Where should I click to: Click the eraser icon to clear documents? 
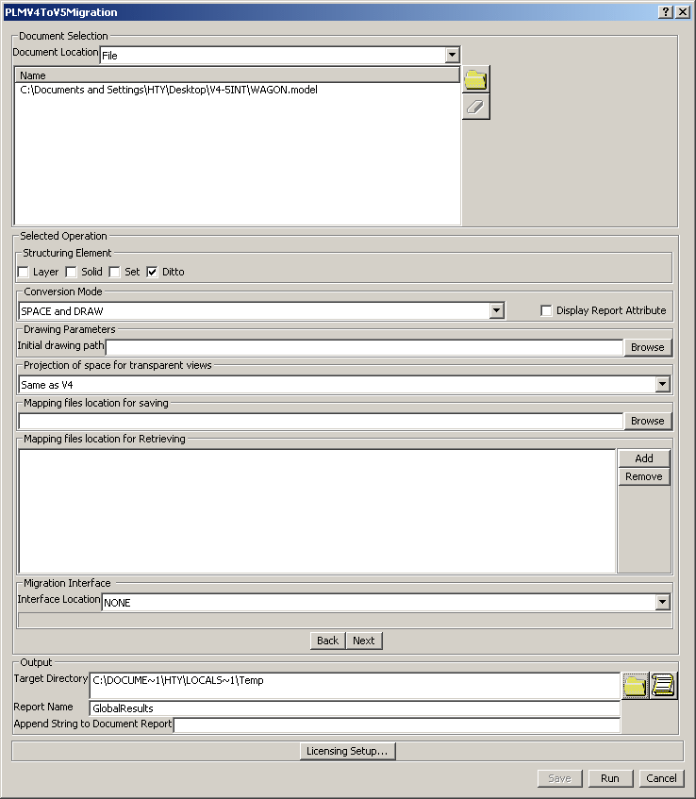(476, 107)
